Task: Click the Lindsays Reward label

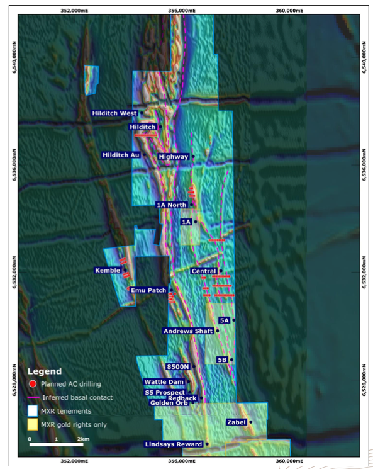Action: (x=174, y=444)
